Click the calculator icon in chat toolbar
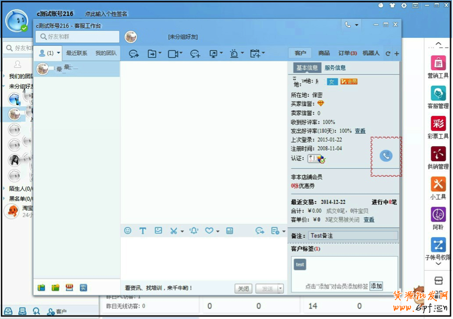Image resolution: width=453 pixels, height=319 pixels. pos(230,230)
